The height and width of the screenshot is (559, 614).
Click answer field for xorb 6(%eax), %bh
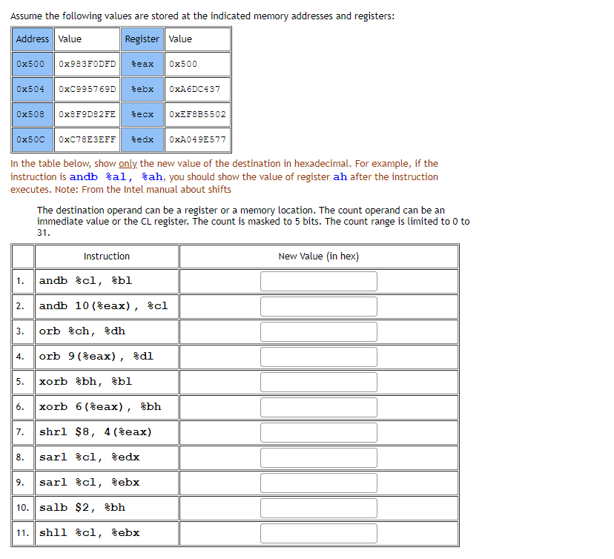pos(318,407)
